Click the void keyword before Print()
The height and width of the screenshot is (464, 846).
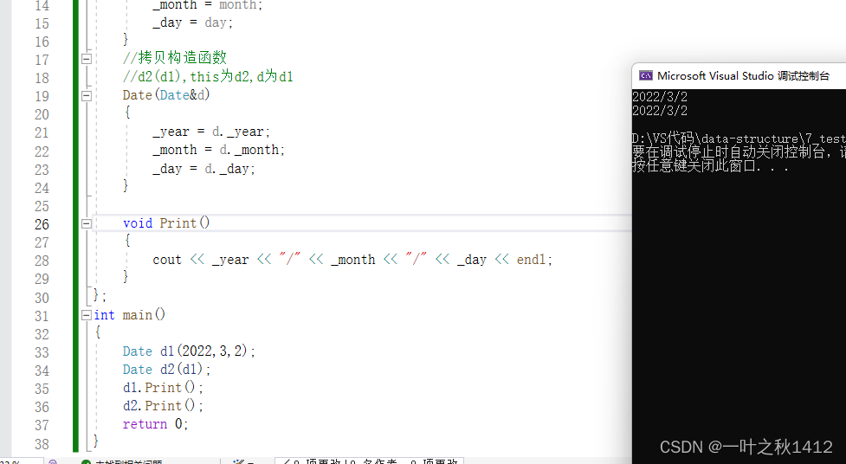tap(138, 222)
